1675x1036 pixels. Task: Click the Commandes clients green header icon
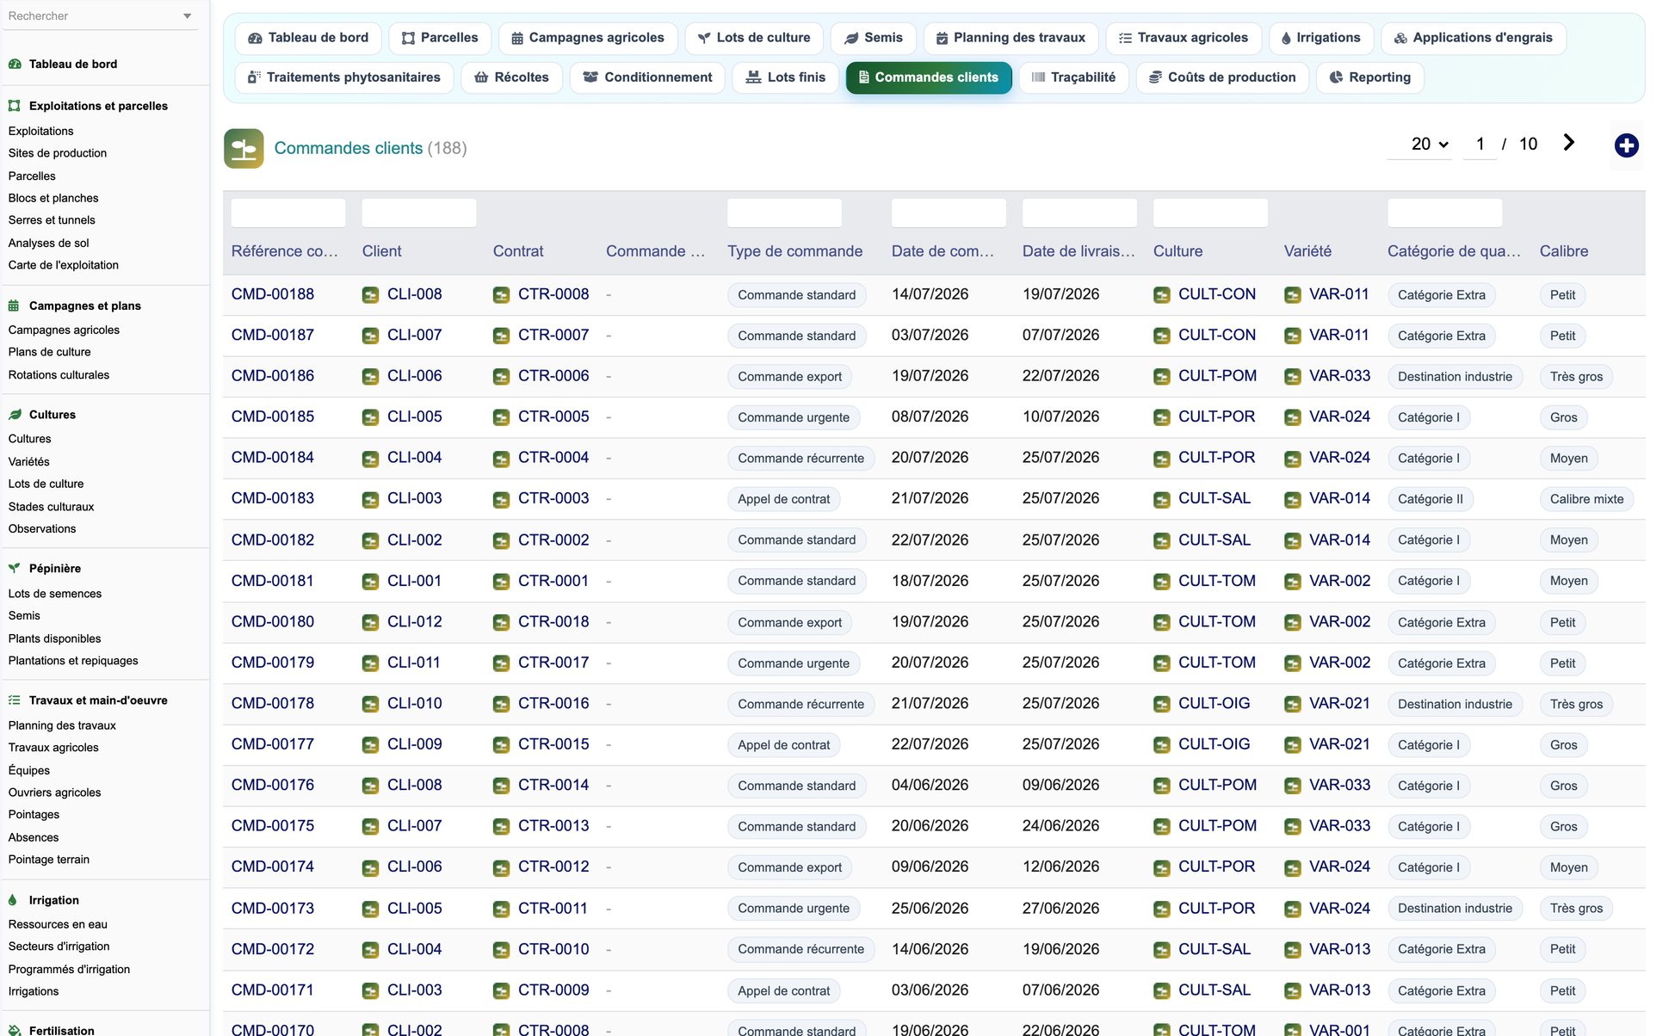click(x=244, y=149)
